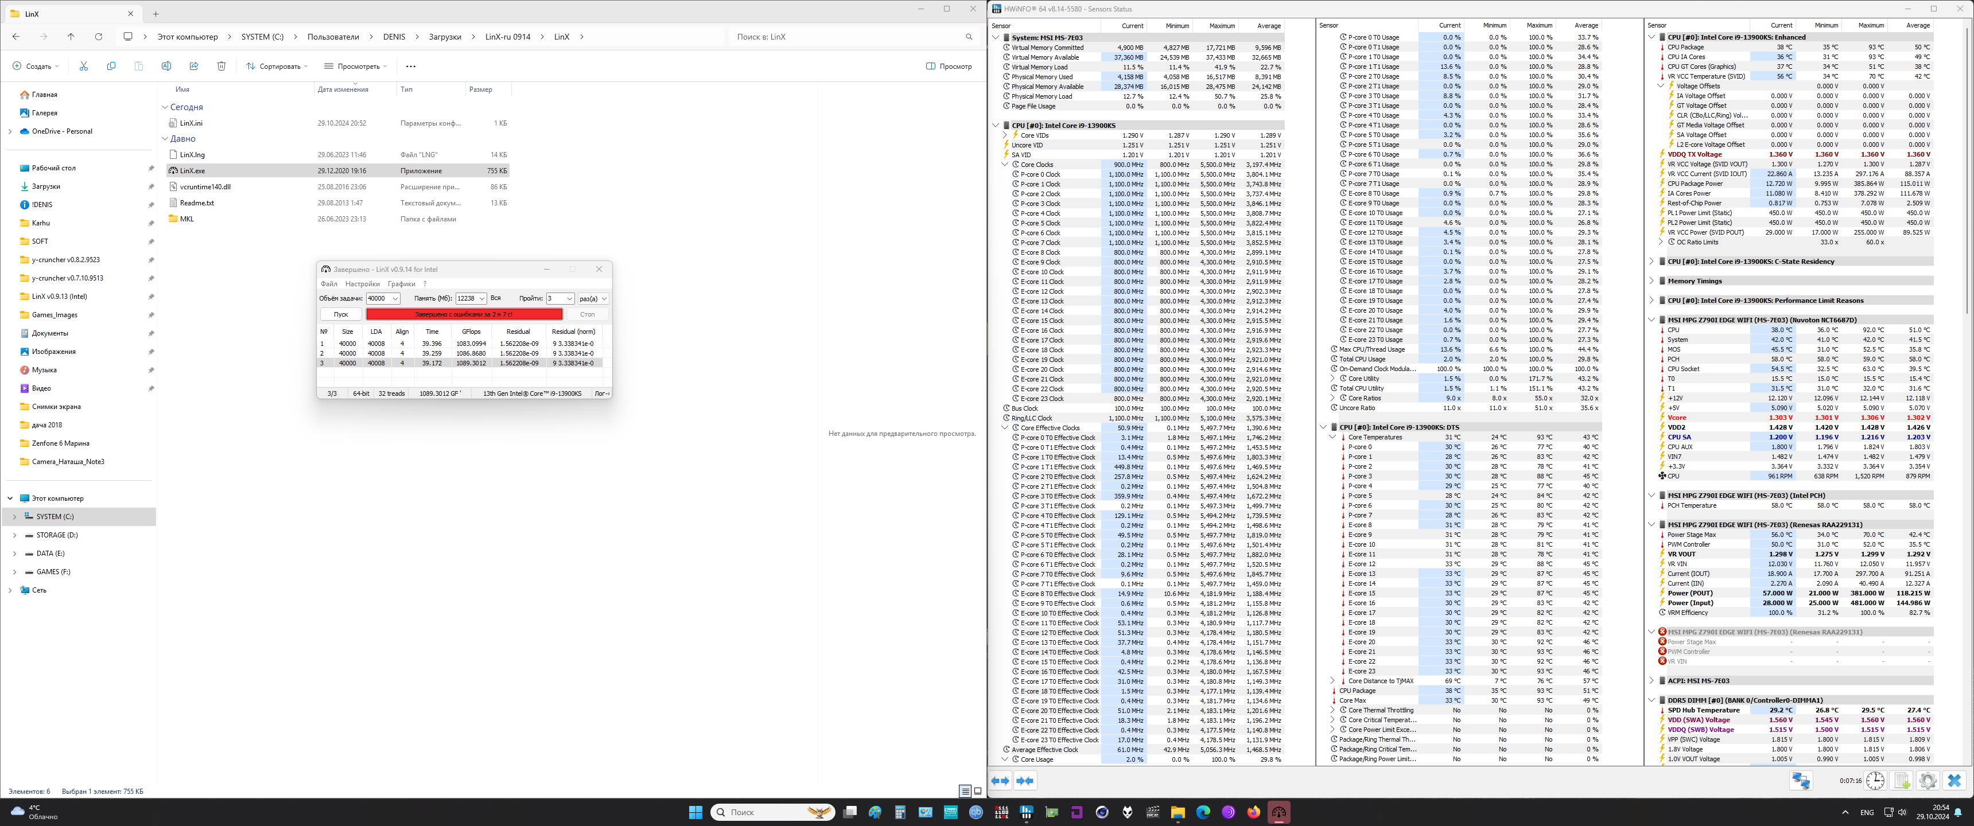Screen dimensions: 1974x826
Task: Click the HWiNFO shrink columns arrows icon
Action: (1025, 781)
